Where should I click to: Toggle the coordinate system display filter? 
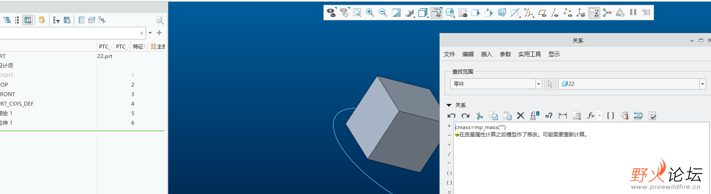pyautogui.click(x=581, y=13)
